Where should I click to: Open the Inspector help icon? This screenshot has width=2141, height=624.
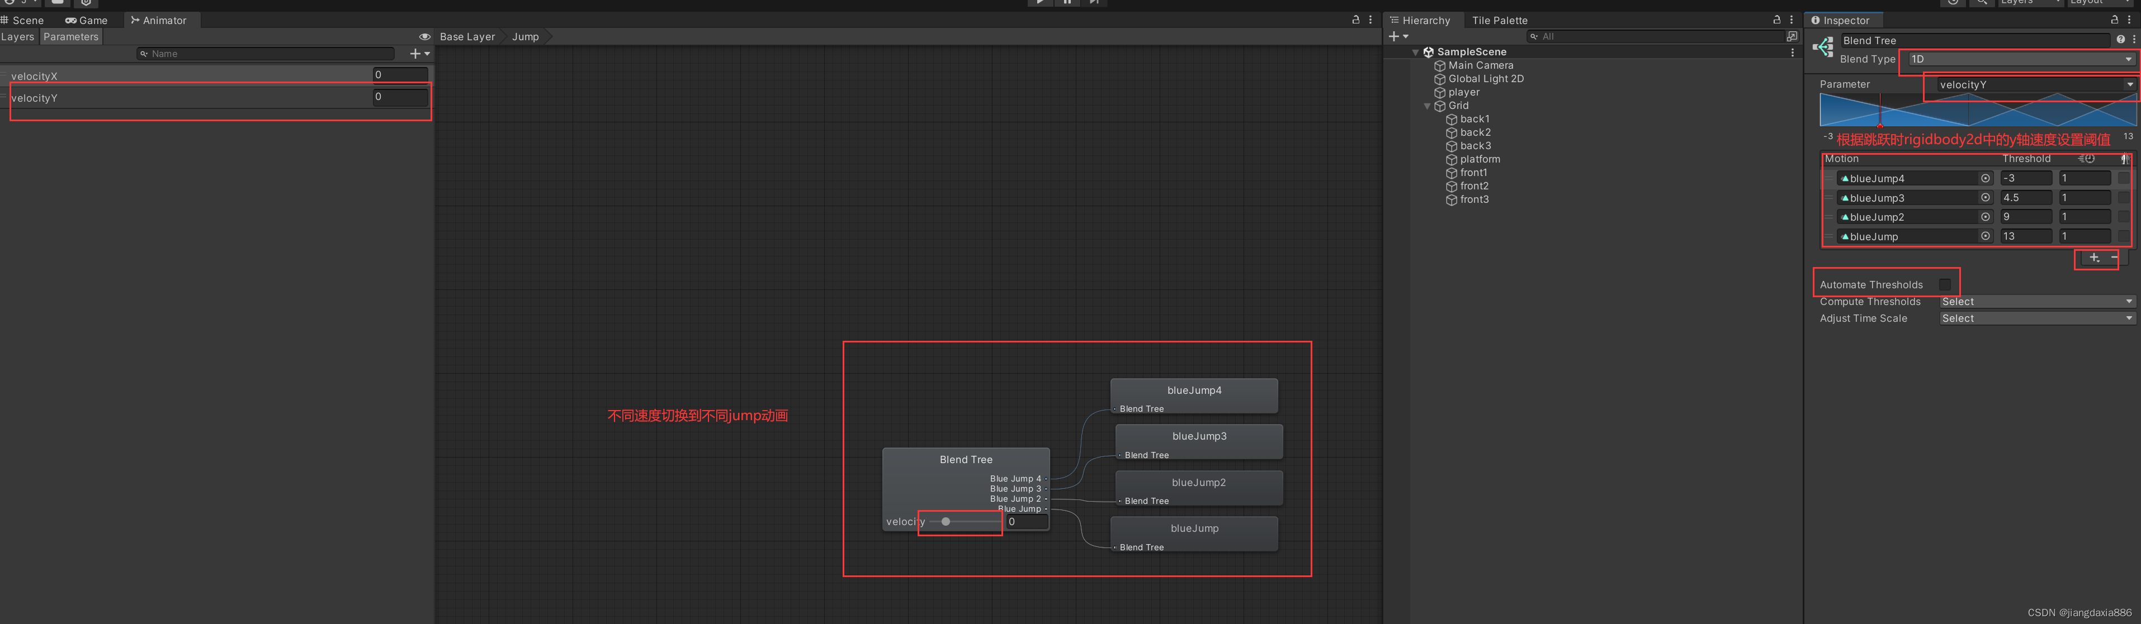[2120, 40]
